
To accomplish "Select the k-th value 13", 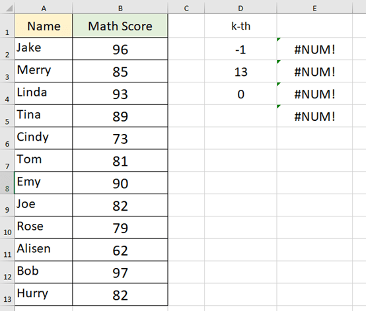I will pos(240,71).
